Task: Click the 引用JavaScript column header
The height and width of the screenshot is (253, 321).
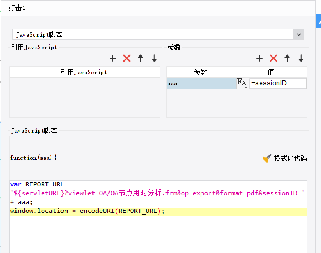Action: [84, 72]
